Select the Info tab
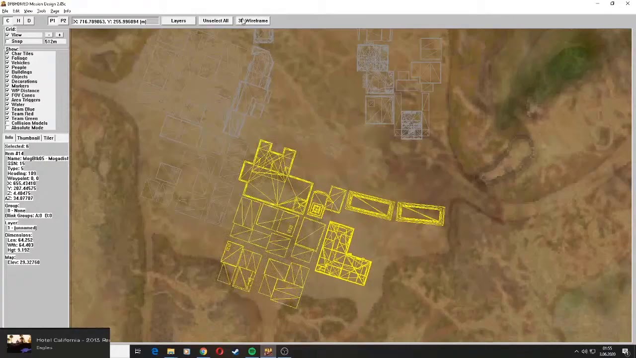 [9, 138]
